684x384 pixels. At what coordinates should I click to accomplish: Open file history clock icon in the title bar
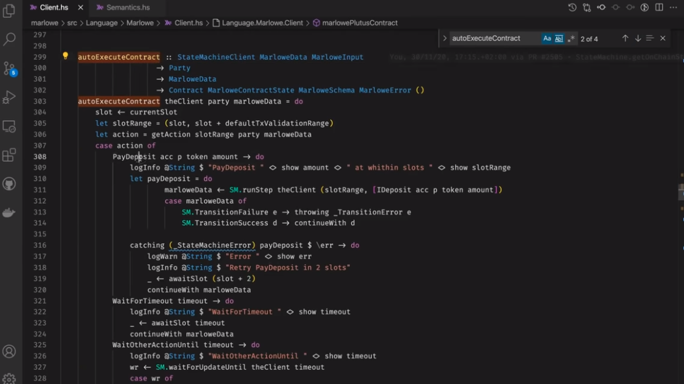(x=572, y=7)
